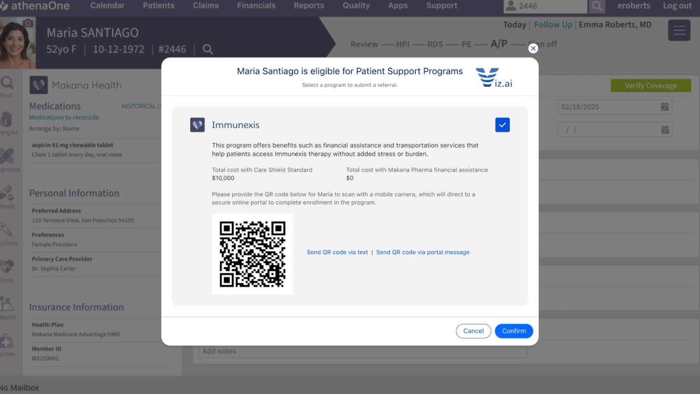The height and width of the screenshot is (394, 700).
Task: Click the Immunexis program logo icon
Action: (198, 125)
